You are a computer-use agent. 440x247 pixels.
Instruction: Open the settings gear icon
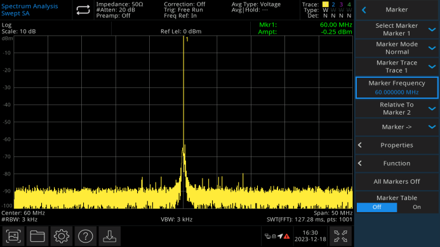[61, 236]
